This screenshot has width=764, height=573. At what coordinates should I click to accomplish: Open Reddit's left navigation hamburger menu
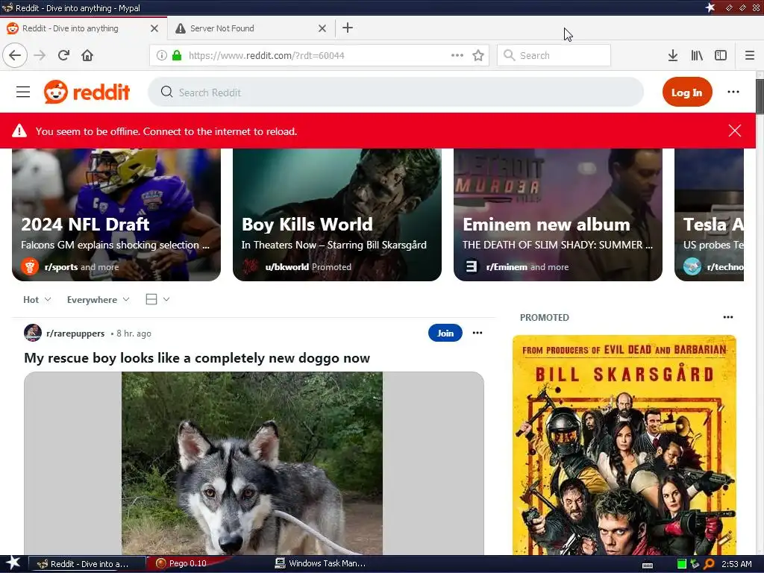tap(23, 92)
